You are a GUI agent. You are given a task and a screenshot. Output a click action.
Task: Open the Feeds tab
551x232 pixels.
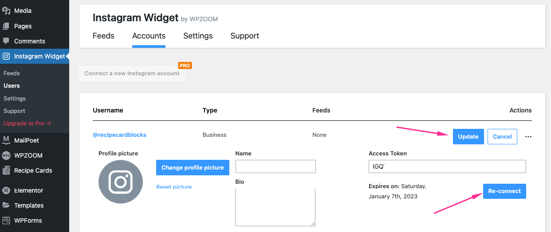coord(103,36)
